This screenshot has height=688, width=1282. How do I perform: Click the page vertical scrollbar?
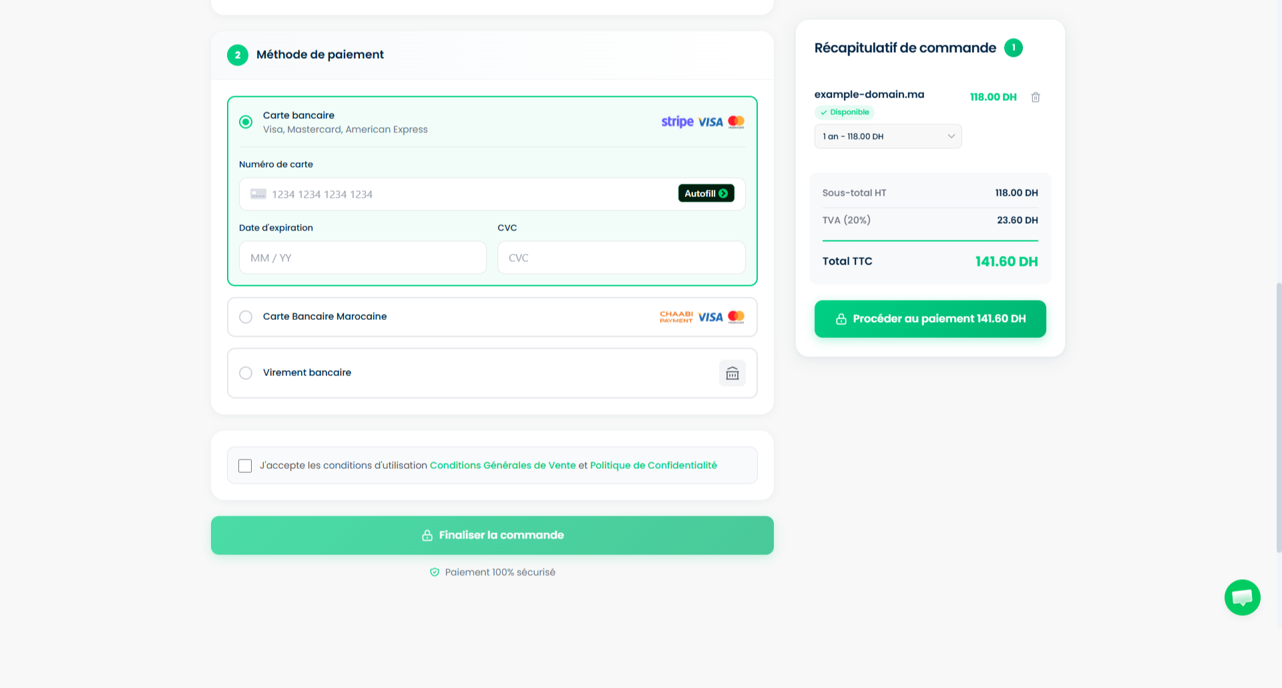(x=1279, y=417)
